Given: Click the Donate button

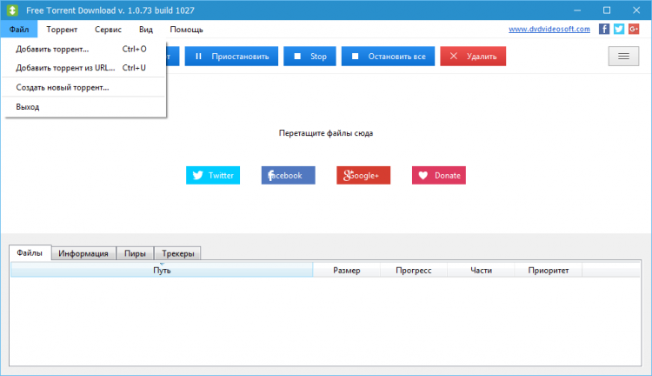Looking at the screenshot, I should [x=439, y=175].
